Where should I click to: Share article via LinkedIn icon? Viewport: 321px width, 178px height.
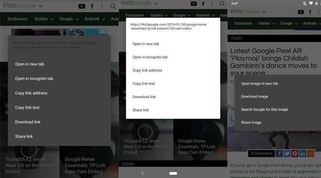tap(303, 153)
